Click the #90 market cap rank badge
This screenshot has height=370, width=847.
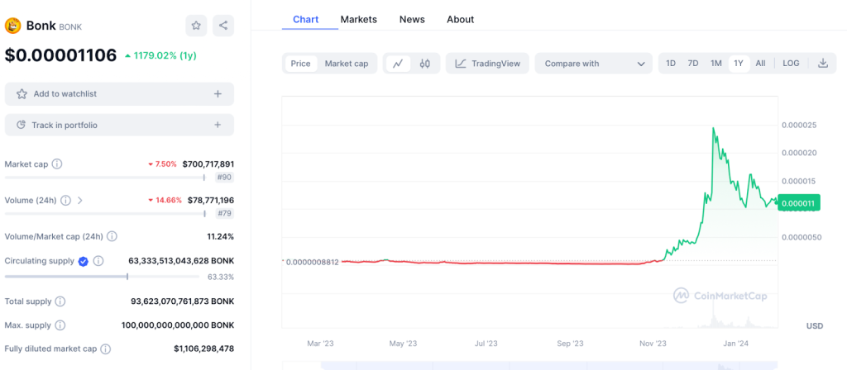click(224, 178)
